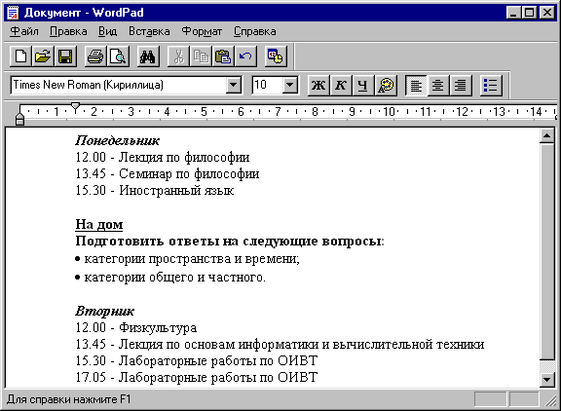Open the Вид menu

[x=107, y=32]
